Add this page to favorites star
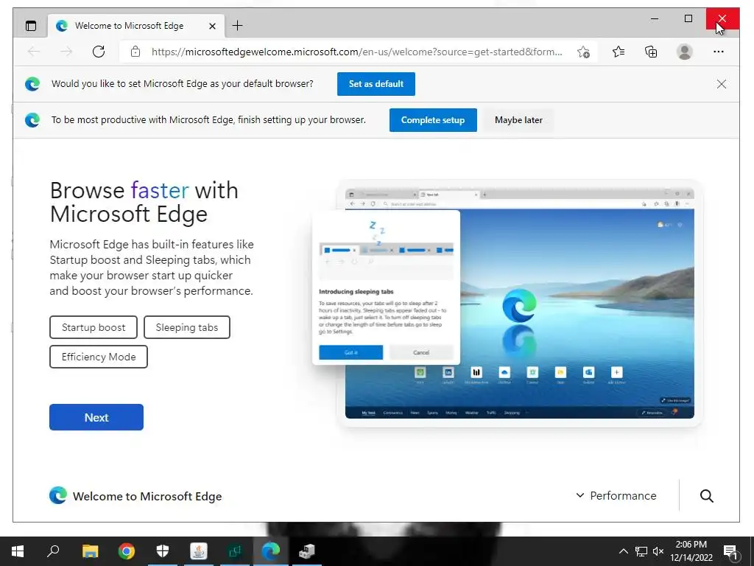This screenshot has width=754, height=566. (x=583, y=52)
